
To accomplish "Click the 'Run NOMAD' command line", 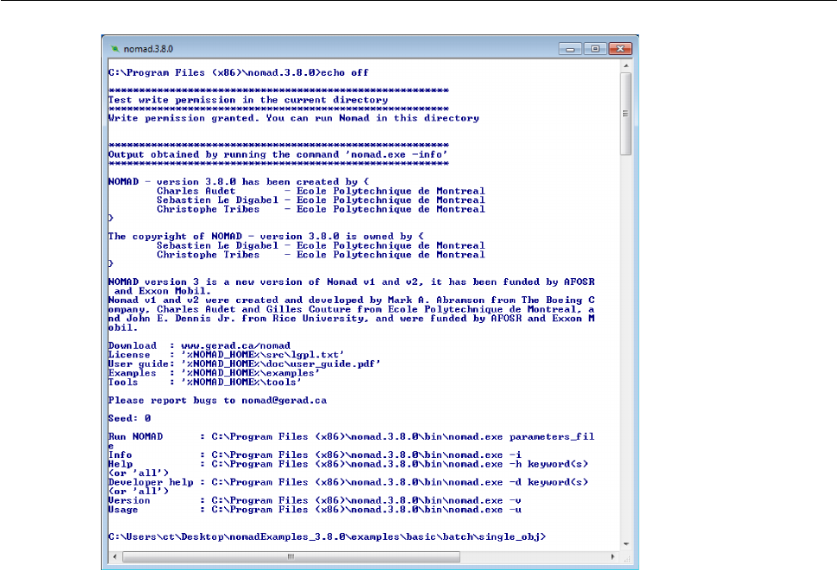I will tap(351, 437).
